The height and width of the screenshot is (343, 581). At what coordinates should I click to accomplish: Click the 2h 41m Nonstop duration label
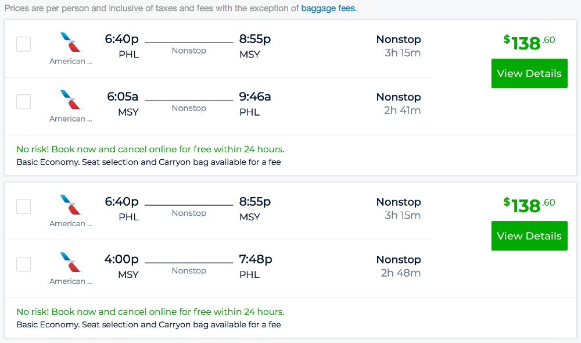tap(402, 110)
